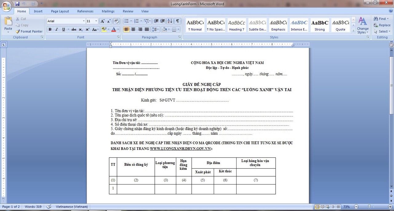Image resolution: width=394 pixels, height=211 pixels.
Task: Toggle show/hide paragraph marks
Action: [x=177, y=21]
